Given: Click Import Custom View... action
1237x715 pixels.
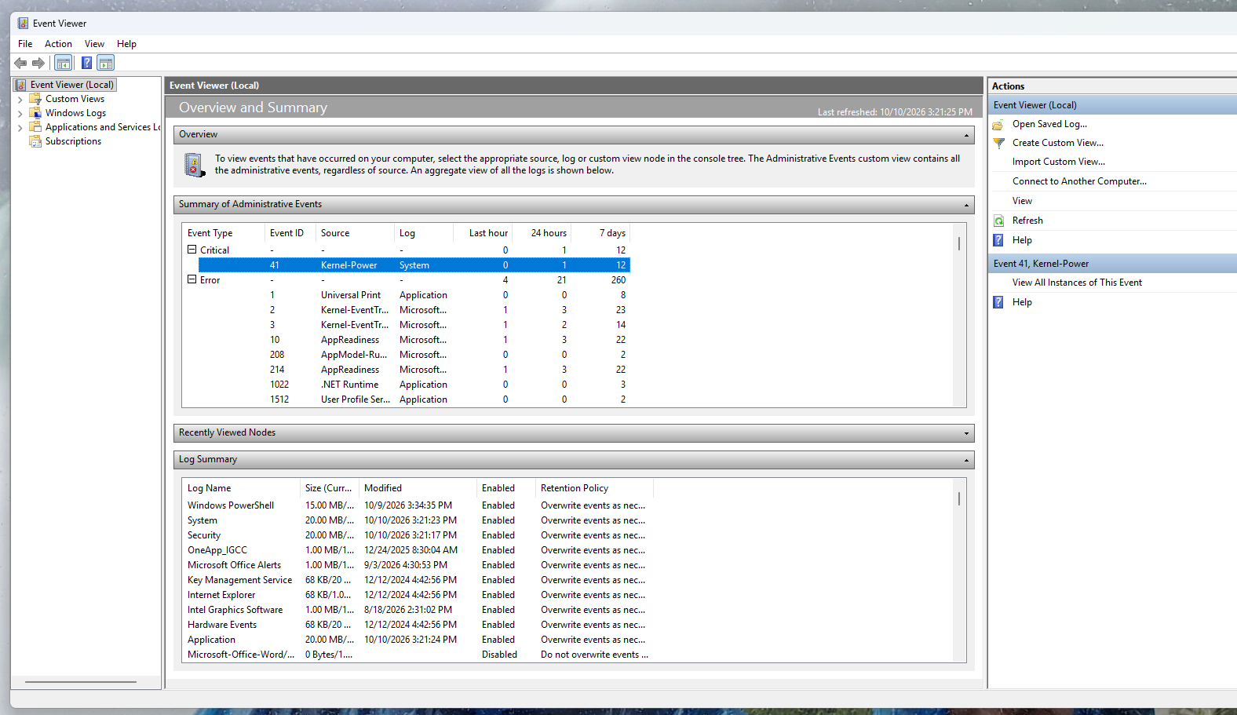Looking at the screenshot, I should 1058,162.
